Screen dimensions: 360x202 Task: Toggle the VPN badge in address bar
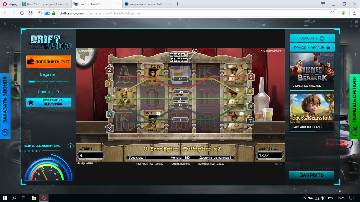coord(47,13)
